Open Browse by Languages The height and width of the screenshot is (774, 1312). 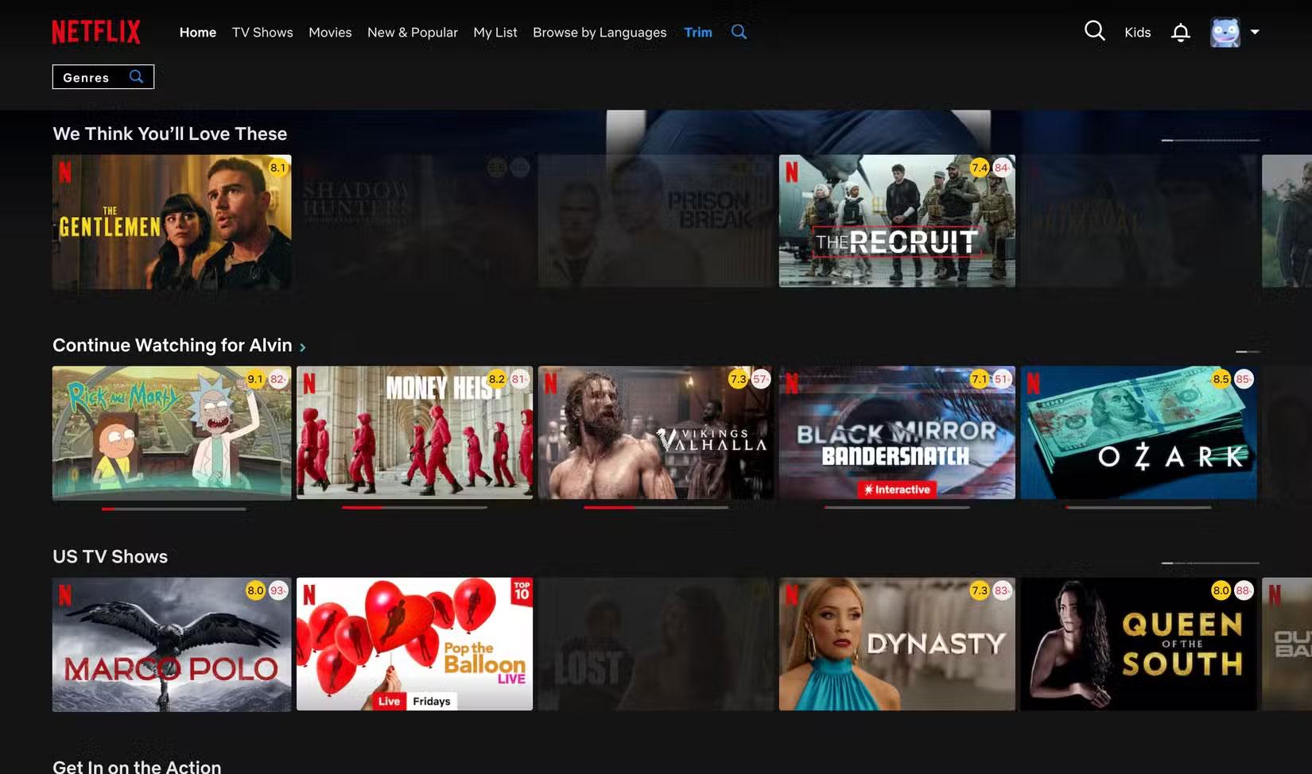click(x=599, y=33)
